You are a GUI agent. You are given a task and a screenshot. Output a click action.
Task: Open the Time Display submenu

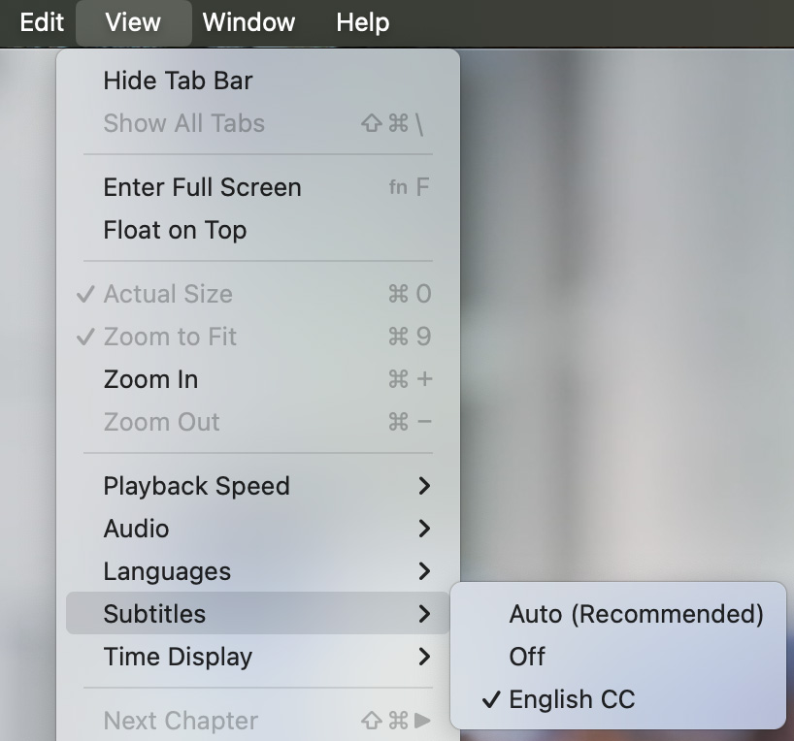tap(178, 657)
